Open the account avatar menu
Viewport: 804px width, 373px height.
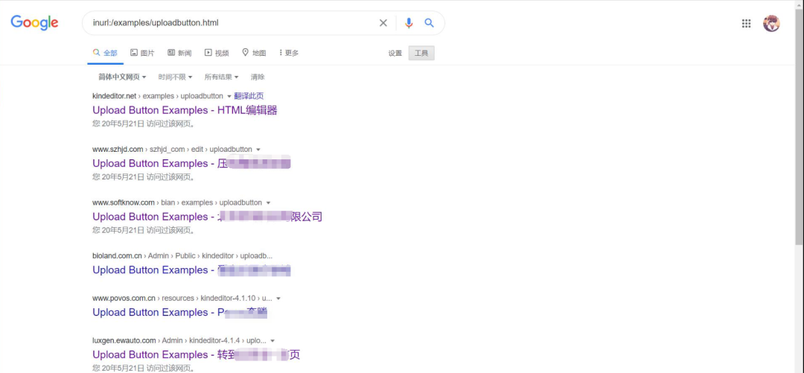[771, 23]
